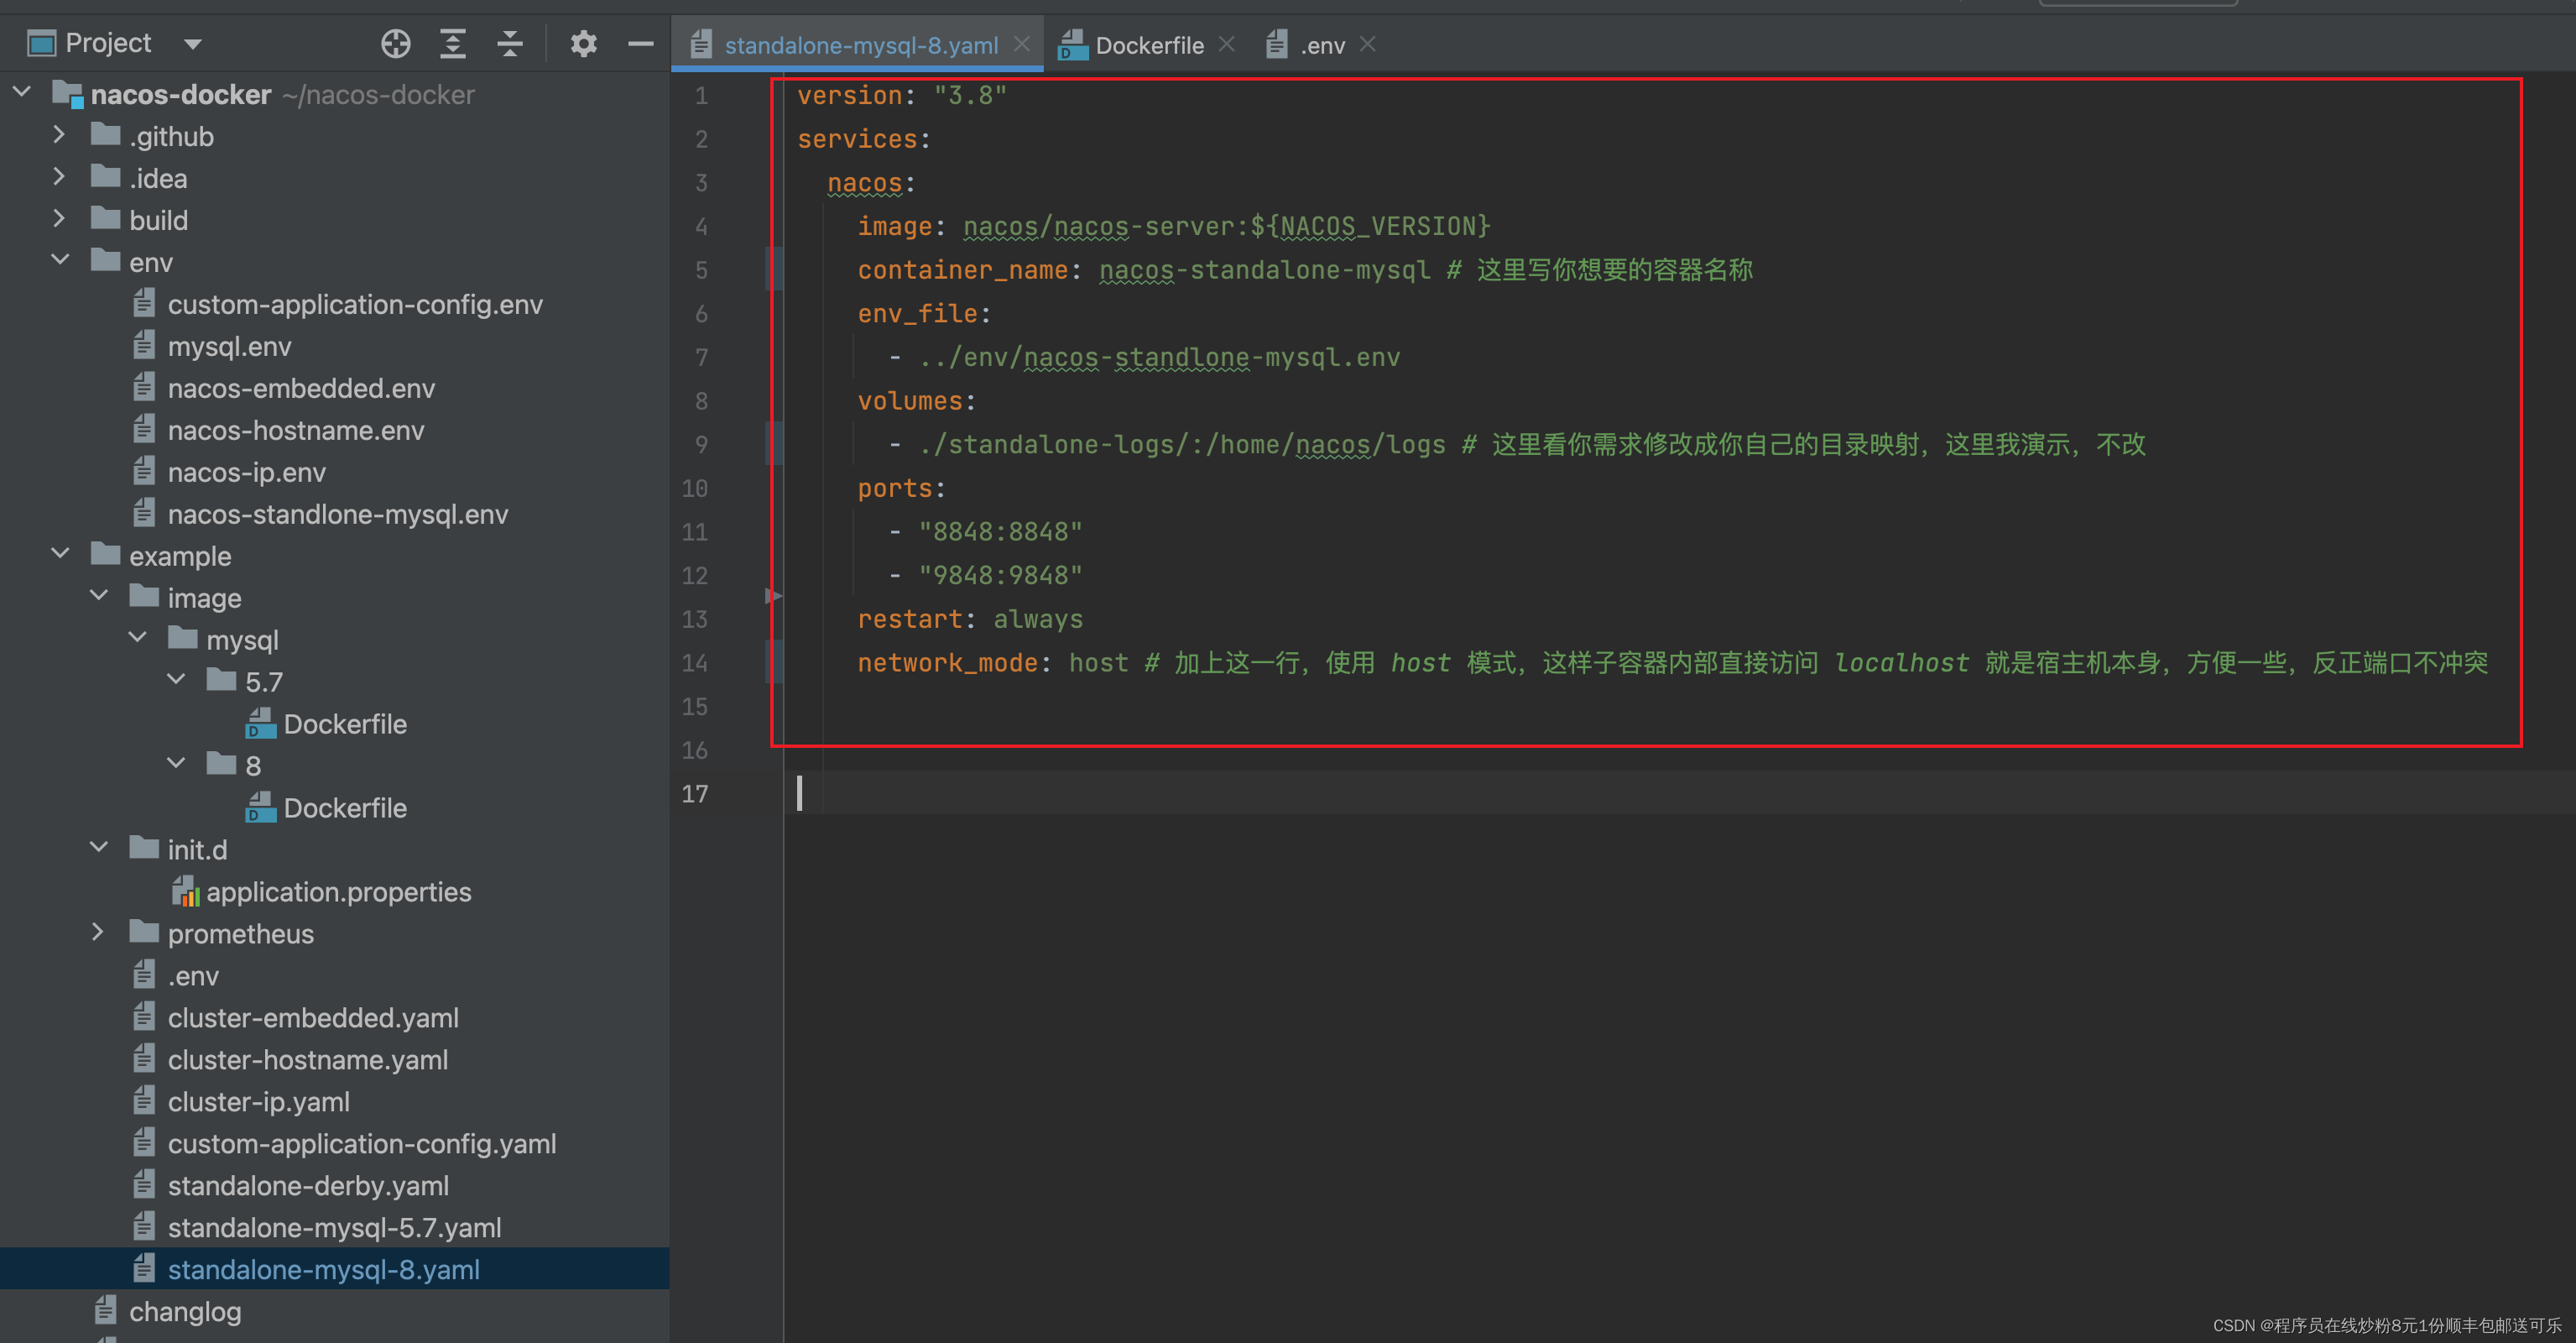Click the settings gear icon in toolbar

[x=581, y=41]
